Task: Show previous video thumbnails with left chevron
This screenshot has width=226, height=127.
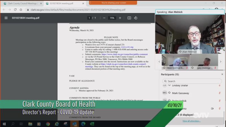Action: 159,62
